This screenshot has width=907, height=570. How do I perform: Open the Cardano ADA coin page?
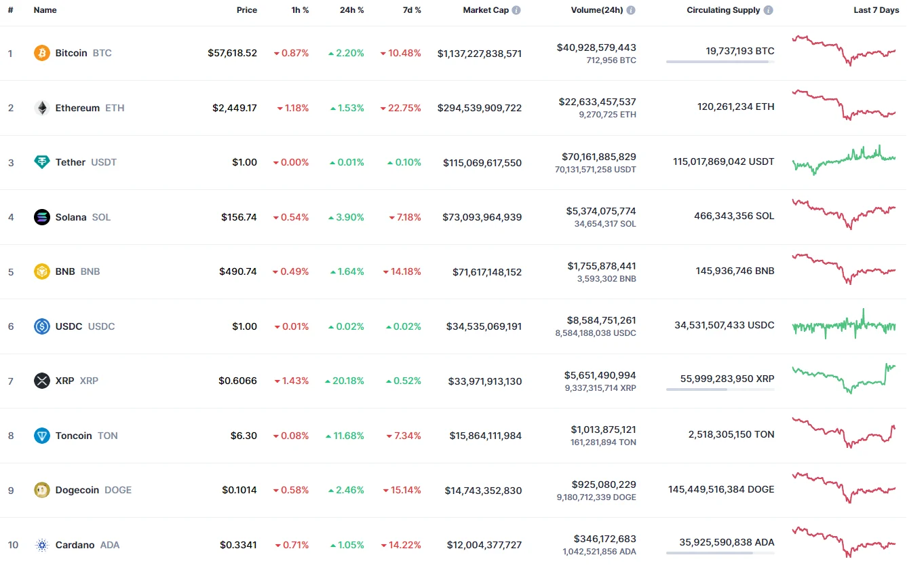click(x=75, y=545)
